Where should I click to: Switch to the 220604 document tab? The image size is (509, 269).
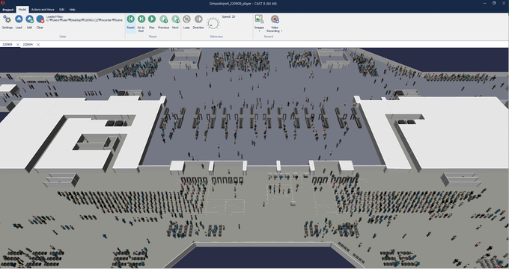[28, 44]
